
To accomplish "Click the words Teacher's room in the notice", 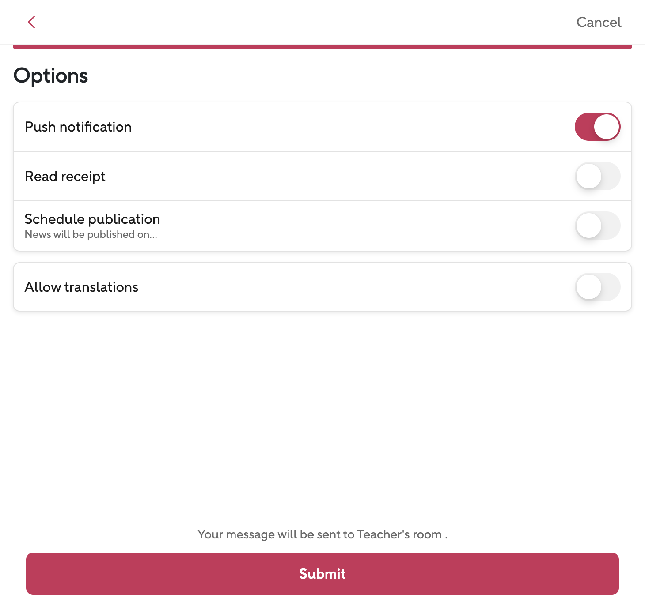I will 399,534.
